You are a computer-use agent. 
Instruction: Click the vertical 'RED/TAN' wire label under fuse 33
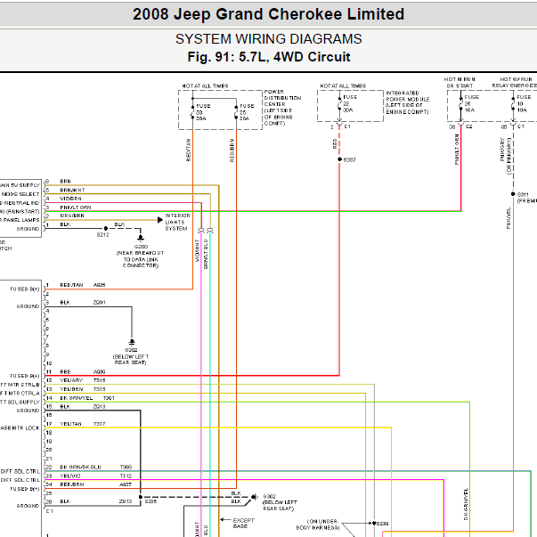coord(189,150)
